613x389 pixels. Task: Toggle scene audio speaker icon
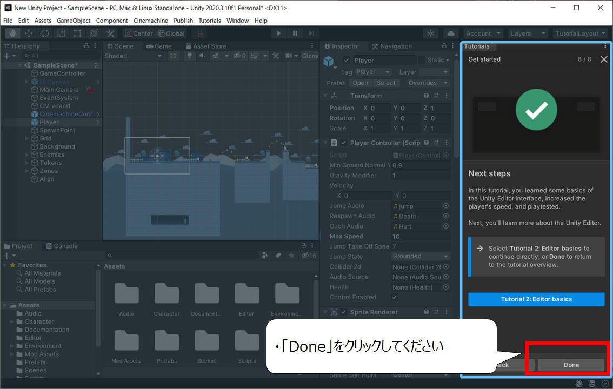point(203,56)
